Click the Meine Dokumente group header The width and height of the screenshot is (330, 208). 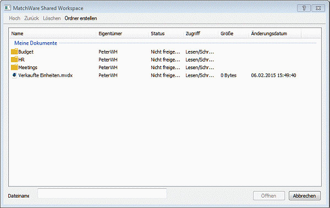coord(36,43)
